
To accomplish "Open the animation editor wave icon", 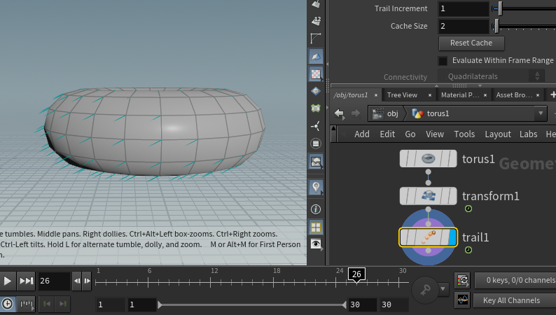I will (462, 300).
